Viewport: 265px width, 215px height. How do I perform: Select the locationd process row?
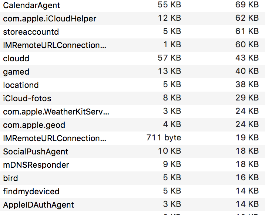pyautogui.click(x=21, y=85)
